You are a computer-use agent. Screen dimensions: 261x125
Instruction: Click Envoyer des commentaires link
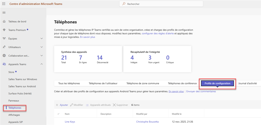[201, 91]
